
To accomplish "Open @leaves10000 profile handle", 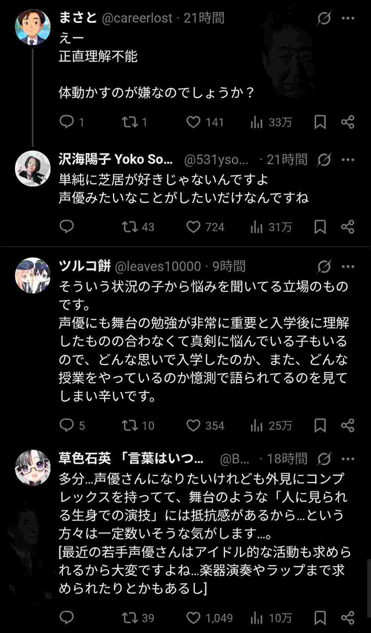I will click(158, 266).
